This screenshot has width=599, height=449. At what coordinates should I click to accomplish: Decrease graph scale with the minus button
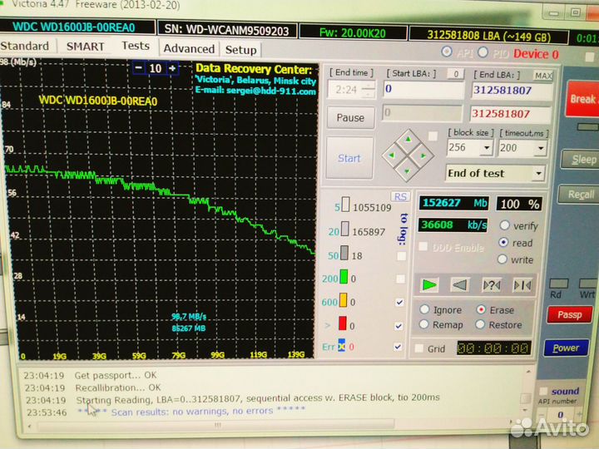click(x=139, y=68)
